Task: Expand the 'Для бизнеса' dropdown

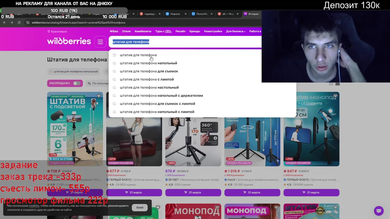Action: [236, 31]
